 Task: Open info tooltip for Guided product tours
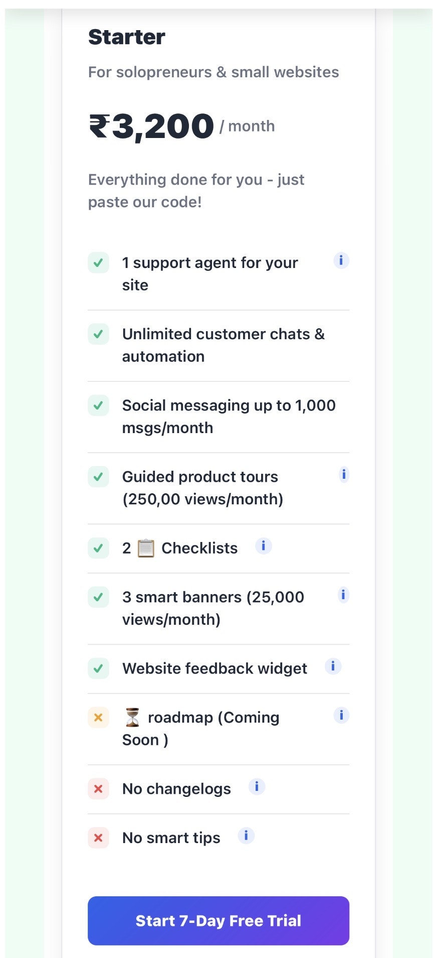coord(344,474)
